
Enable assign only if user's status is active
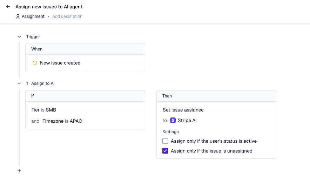(165, 141)
